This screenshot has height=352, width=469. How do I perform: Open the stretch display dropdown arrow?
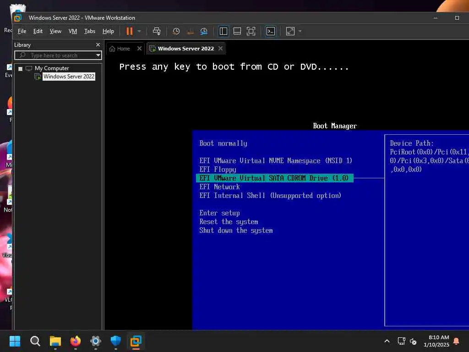(300, 31)
